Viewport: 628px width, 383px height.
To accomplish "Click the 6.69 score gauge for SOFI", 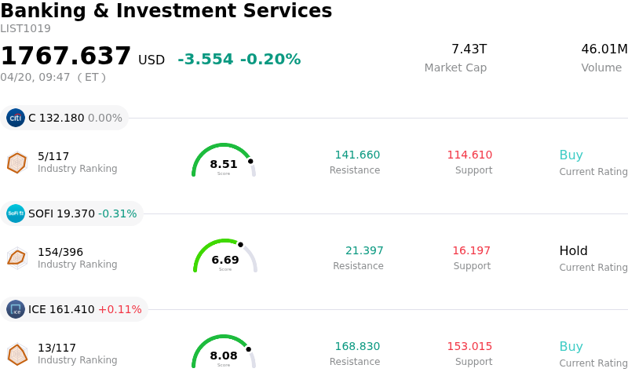I will click(x=225, y=257).
